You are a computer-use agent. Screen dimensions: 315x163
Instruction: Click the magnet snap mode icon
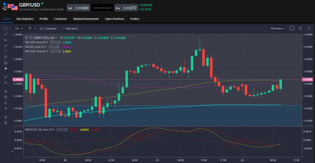point(6,91)
